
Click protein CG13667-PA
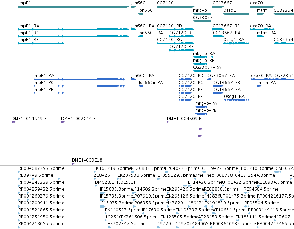point(218,93)
